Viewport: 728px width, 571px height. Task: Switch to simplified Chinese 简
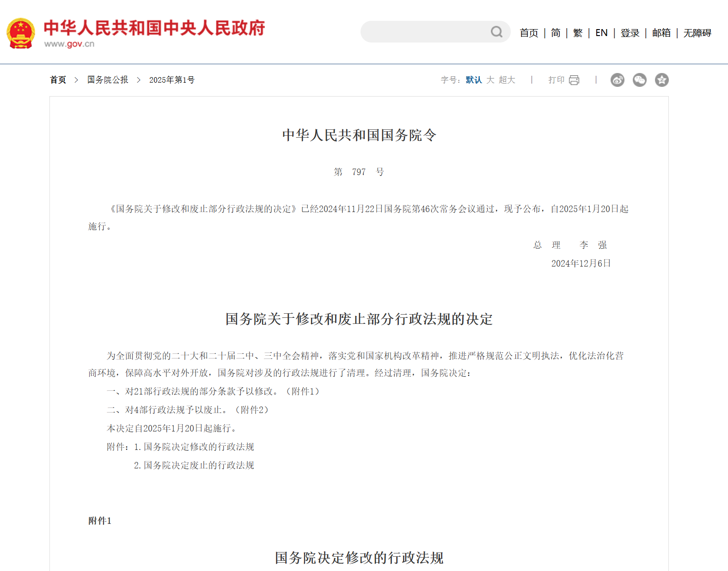coord(556,33)
